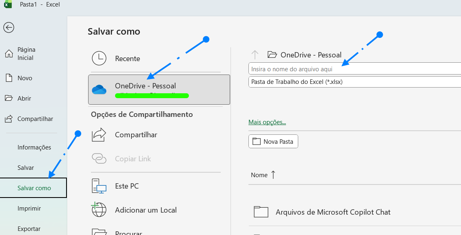Open Procurar via its folder icon
Screen dimensions: 461x235
(x=99, y=232)
